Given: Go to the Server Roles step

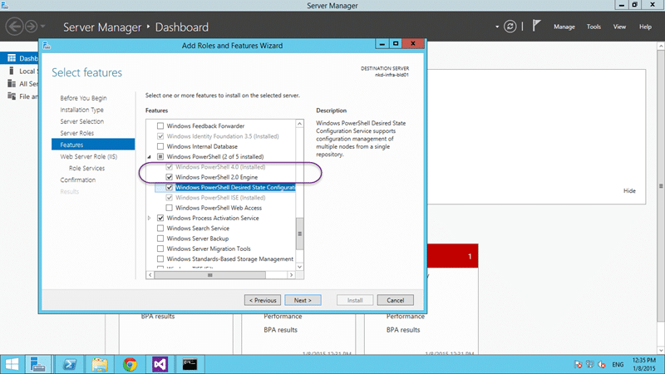Looking at the screenshot, I should coord(76,133).
